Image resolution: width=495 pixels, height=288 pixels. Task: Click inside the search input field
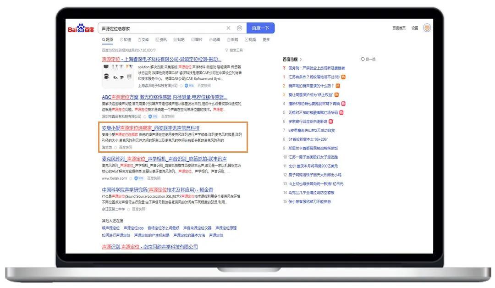(160, 28)
